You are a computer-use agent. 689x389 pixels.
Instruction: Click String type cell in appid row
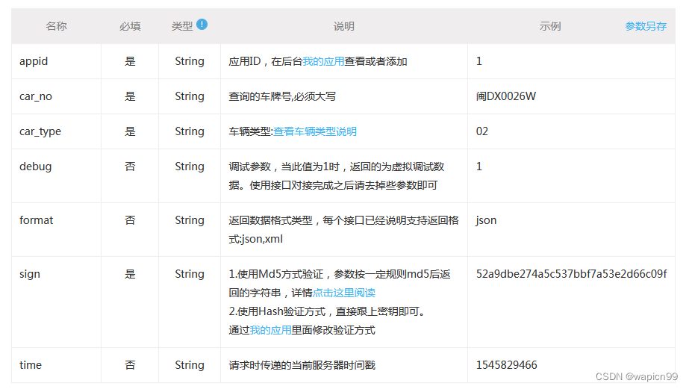[x=190, y=61]
